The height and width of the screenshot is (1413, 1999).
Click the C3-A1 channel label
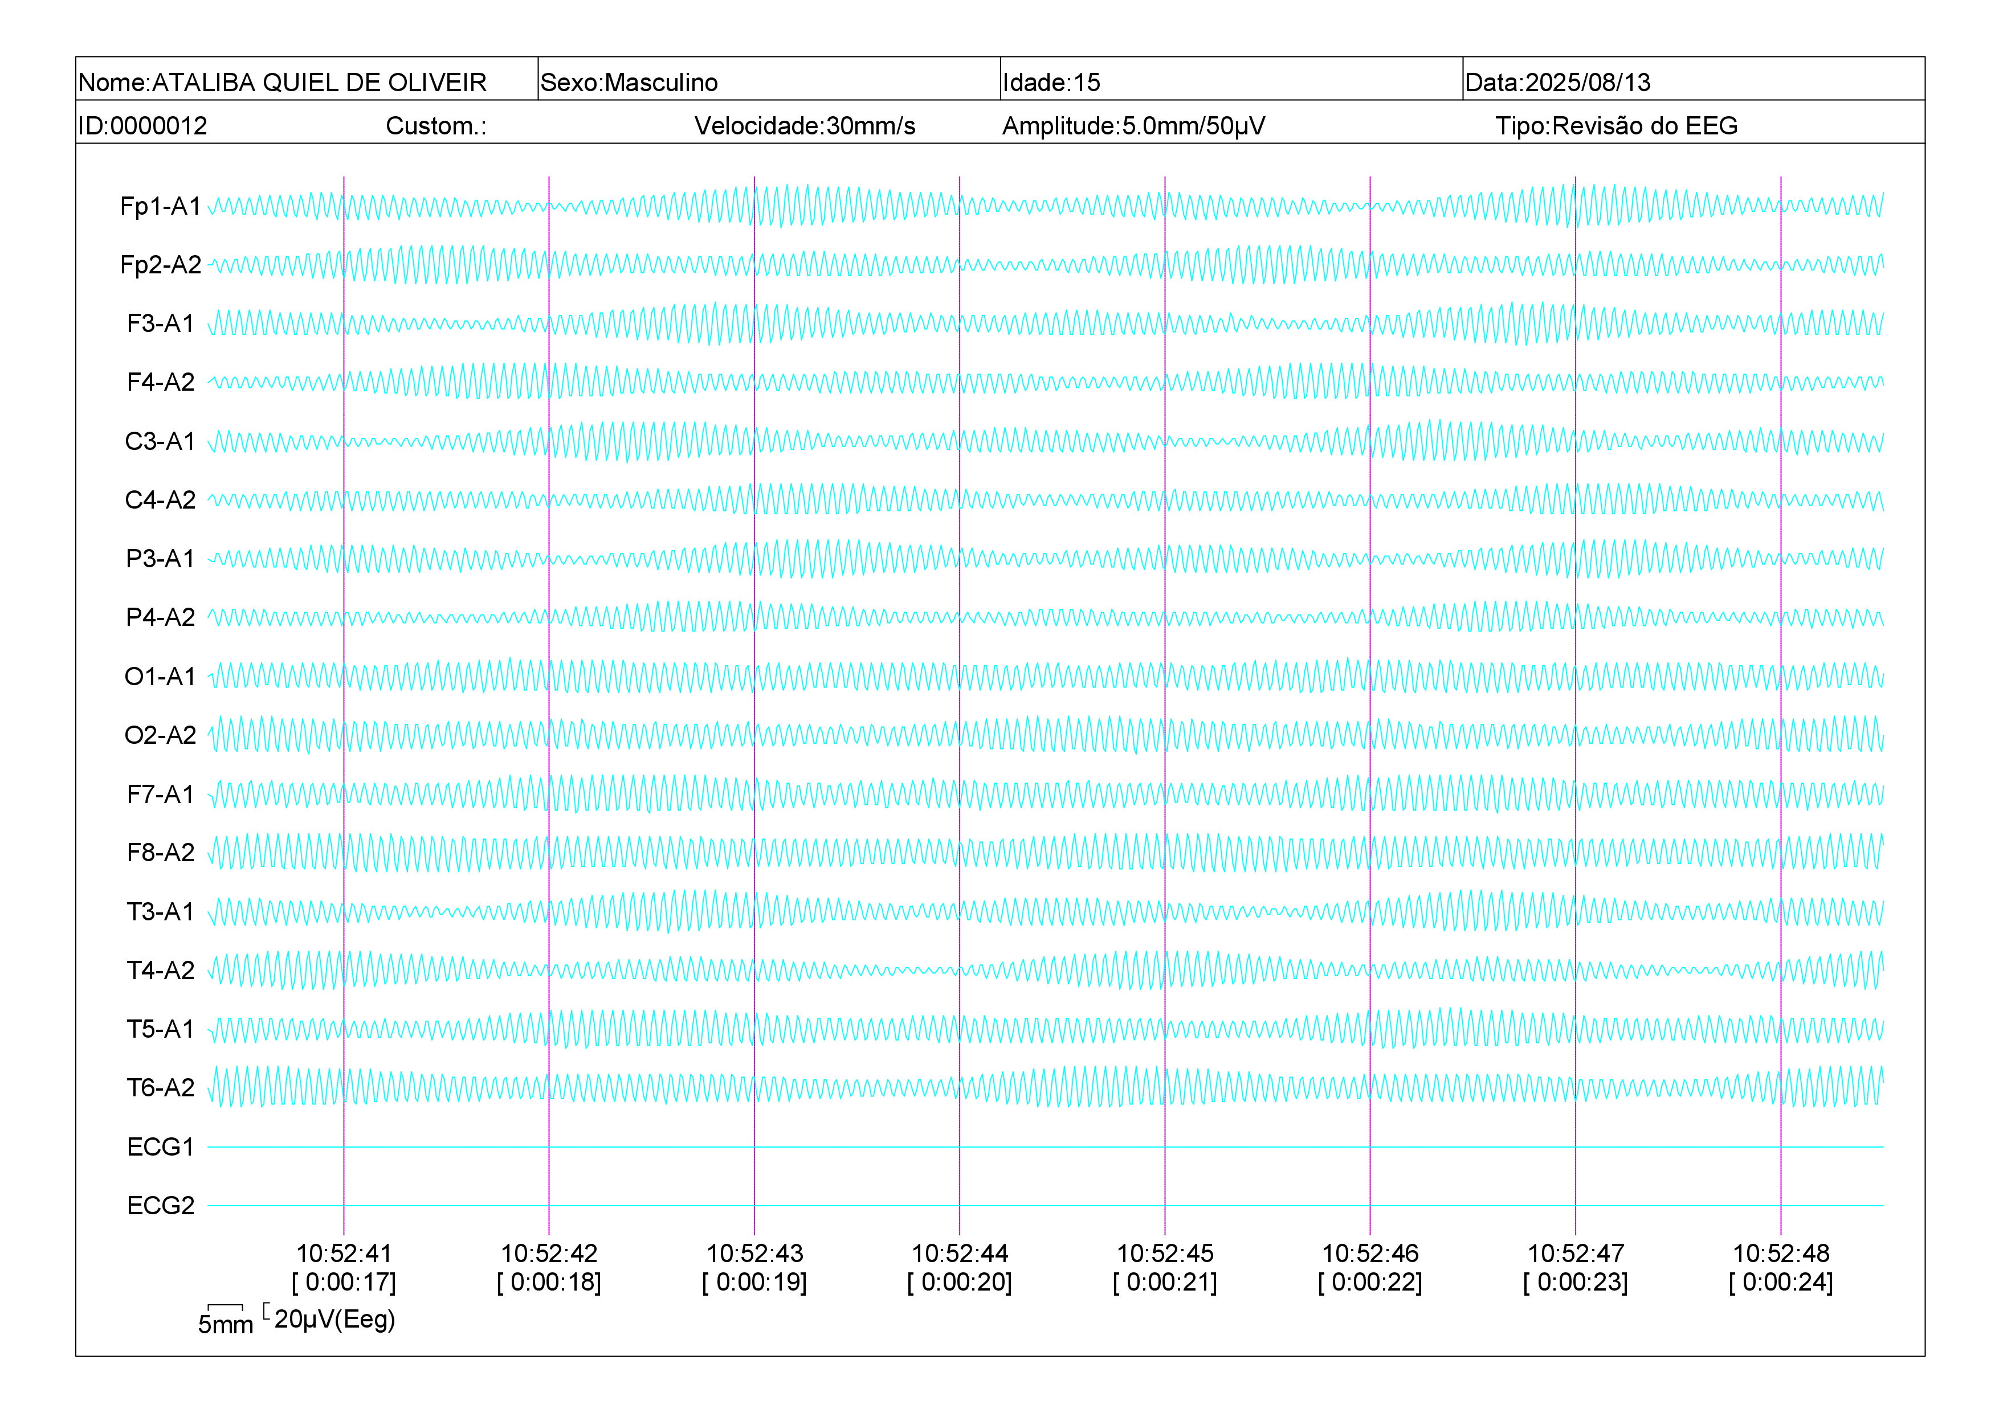click(161, 441)
